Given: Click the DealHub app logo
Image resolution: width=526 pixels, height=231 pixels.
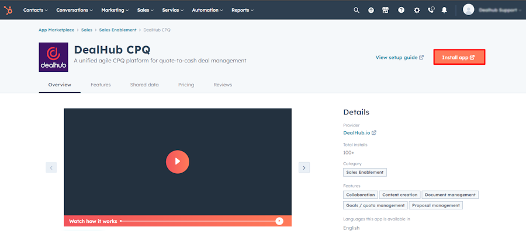Looking at the screenshot, I should click(53, 57).
